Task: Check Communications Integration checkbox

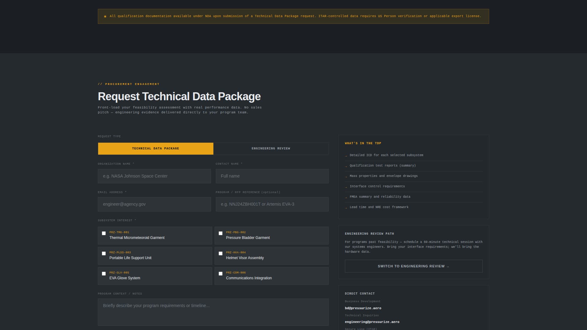Action: coord(220,274)
